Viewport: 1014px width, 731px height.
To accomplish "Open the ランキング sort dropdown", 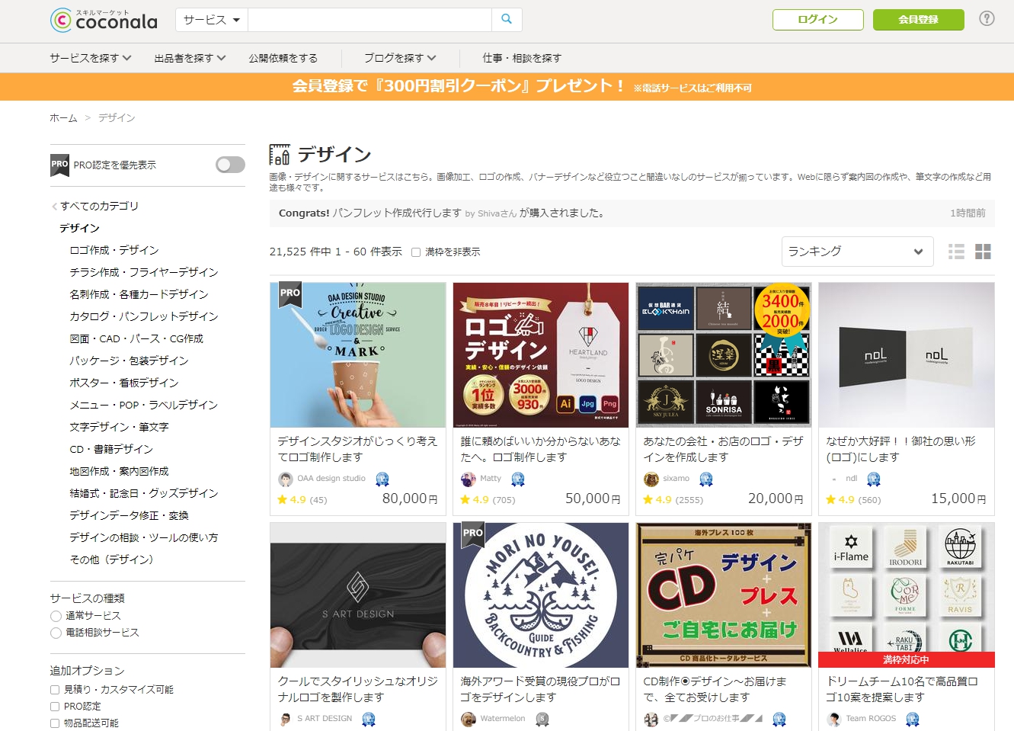I will coord(857,252).
